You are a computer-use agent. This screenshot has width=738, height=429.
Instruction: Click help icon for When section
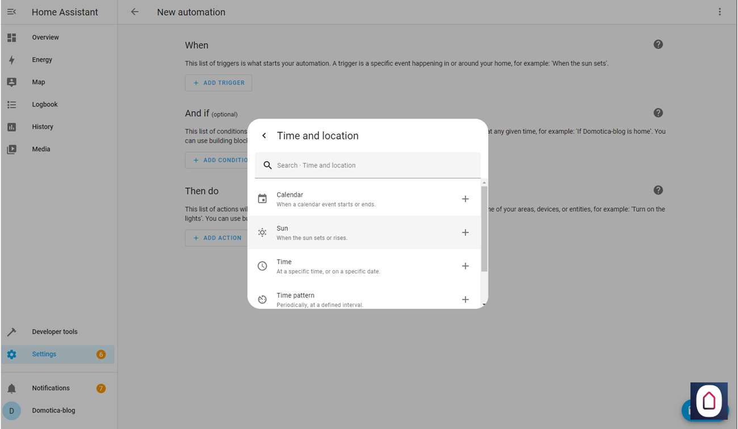[x=658, y=44]
